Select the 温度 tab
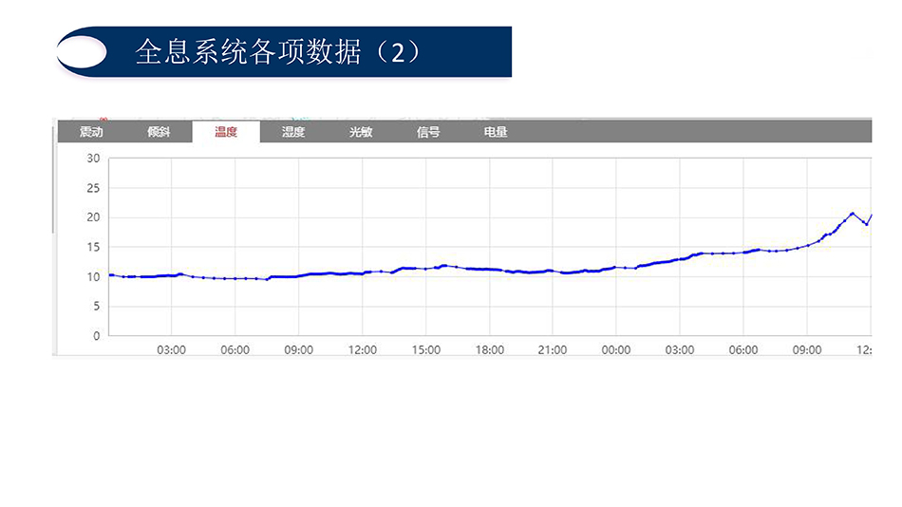 pos(226,132)
